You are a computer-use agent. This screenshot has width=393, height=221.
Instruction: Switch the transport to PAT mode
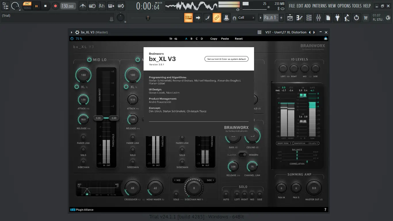[27, 4]
